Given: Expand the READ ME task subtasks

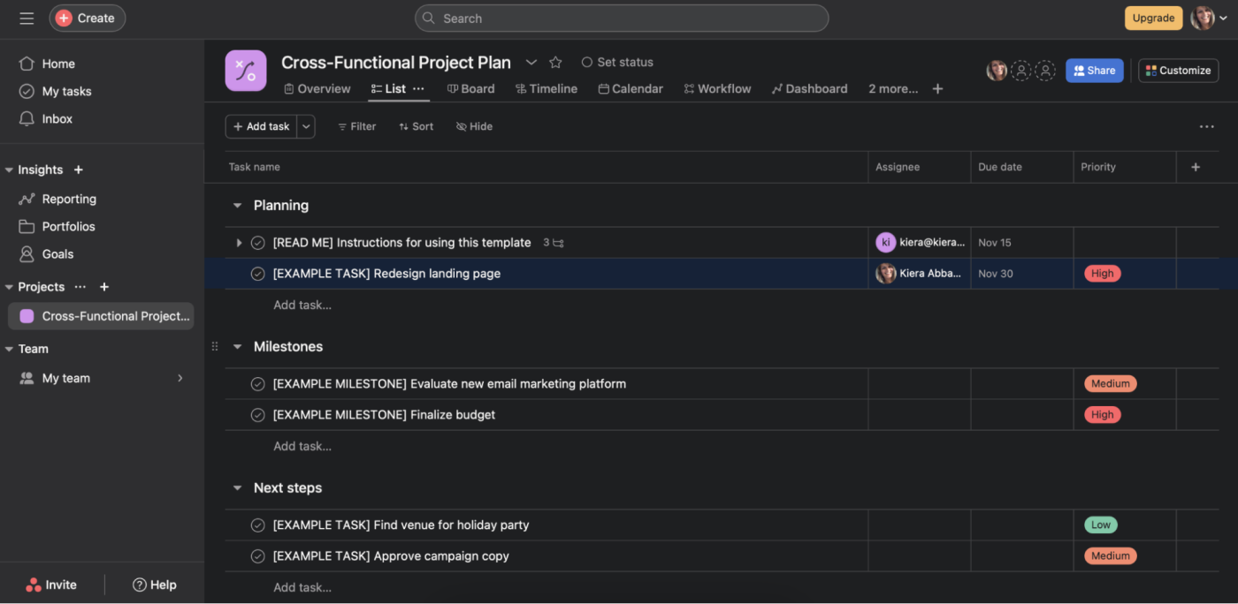Looking at the screenshot, I should click(239, 243).
